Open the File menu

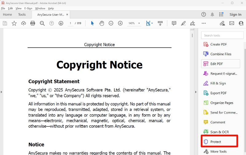pos(3,8)
